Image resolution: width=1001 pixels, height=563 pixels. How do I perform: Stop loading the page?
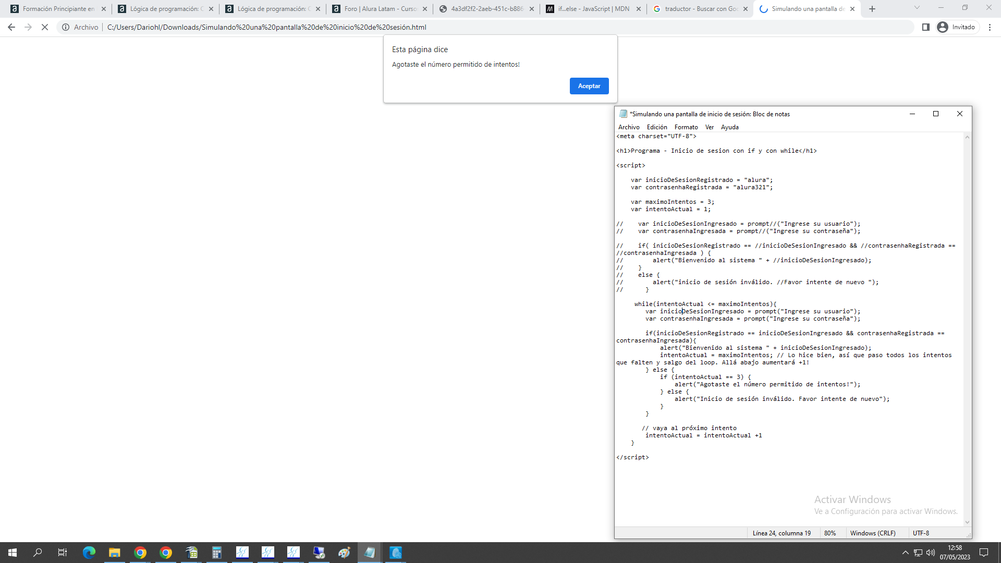point(45,27)
